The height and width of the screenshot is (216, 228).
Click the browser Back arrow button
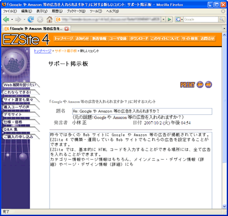click(x=6, y=19)
